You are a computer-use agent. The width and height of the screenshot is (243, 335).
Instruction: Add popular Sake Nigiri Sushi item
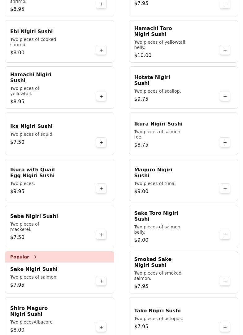tap(101, 281)
